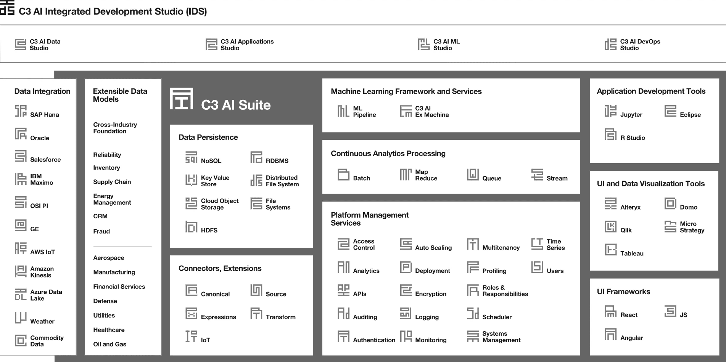Choose the AWS IoT icon

(x=21, y=248)
